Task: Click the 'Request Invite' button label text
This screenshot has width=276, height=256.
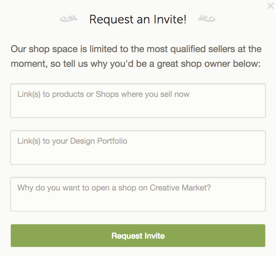Action: (138, 236)
